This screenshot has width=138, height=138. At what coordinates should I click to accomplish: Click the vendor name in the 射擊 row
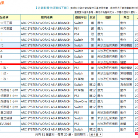coord(46,124)
